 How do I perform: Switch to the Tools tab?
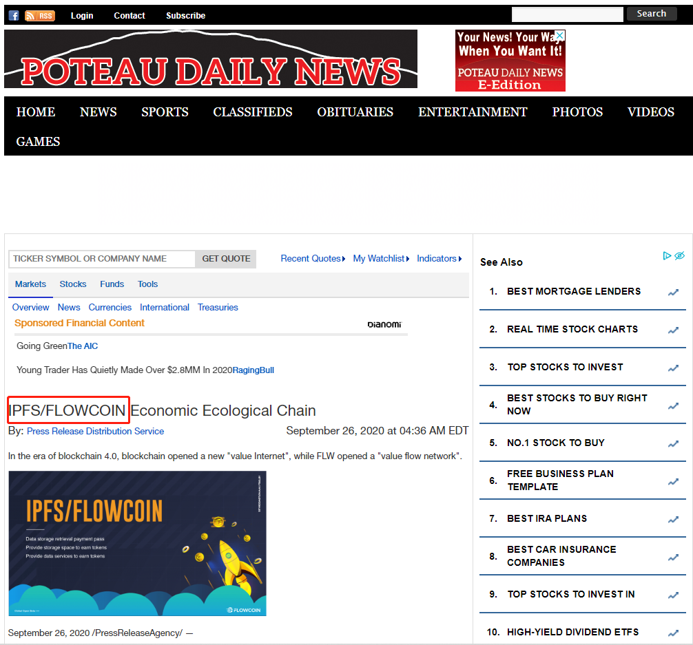[x=147, y=284]
